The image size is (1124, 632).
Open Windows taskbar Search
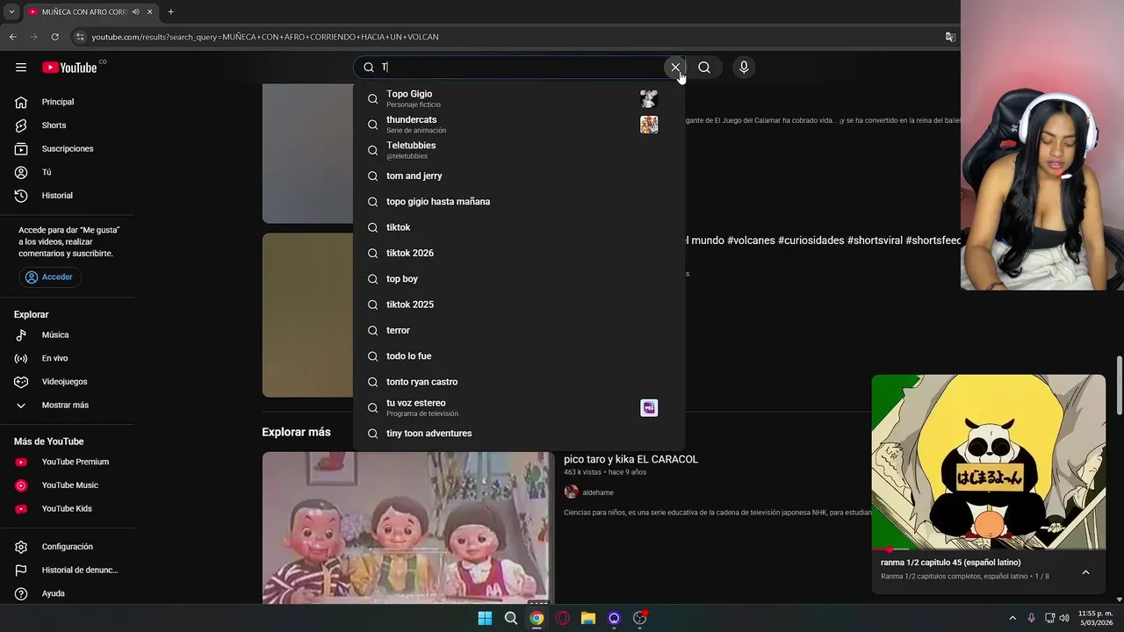click(510, 618)
